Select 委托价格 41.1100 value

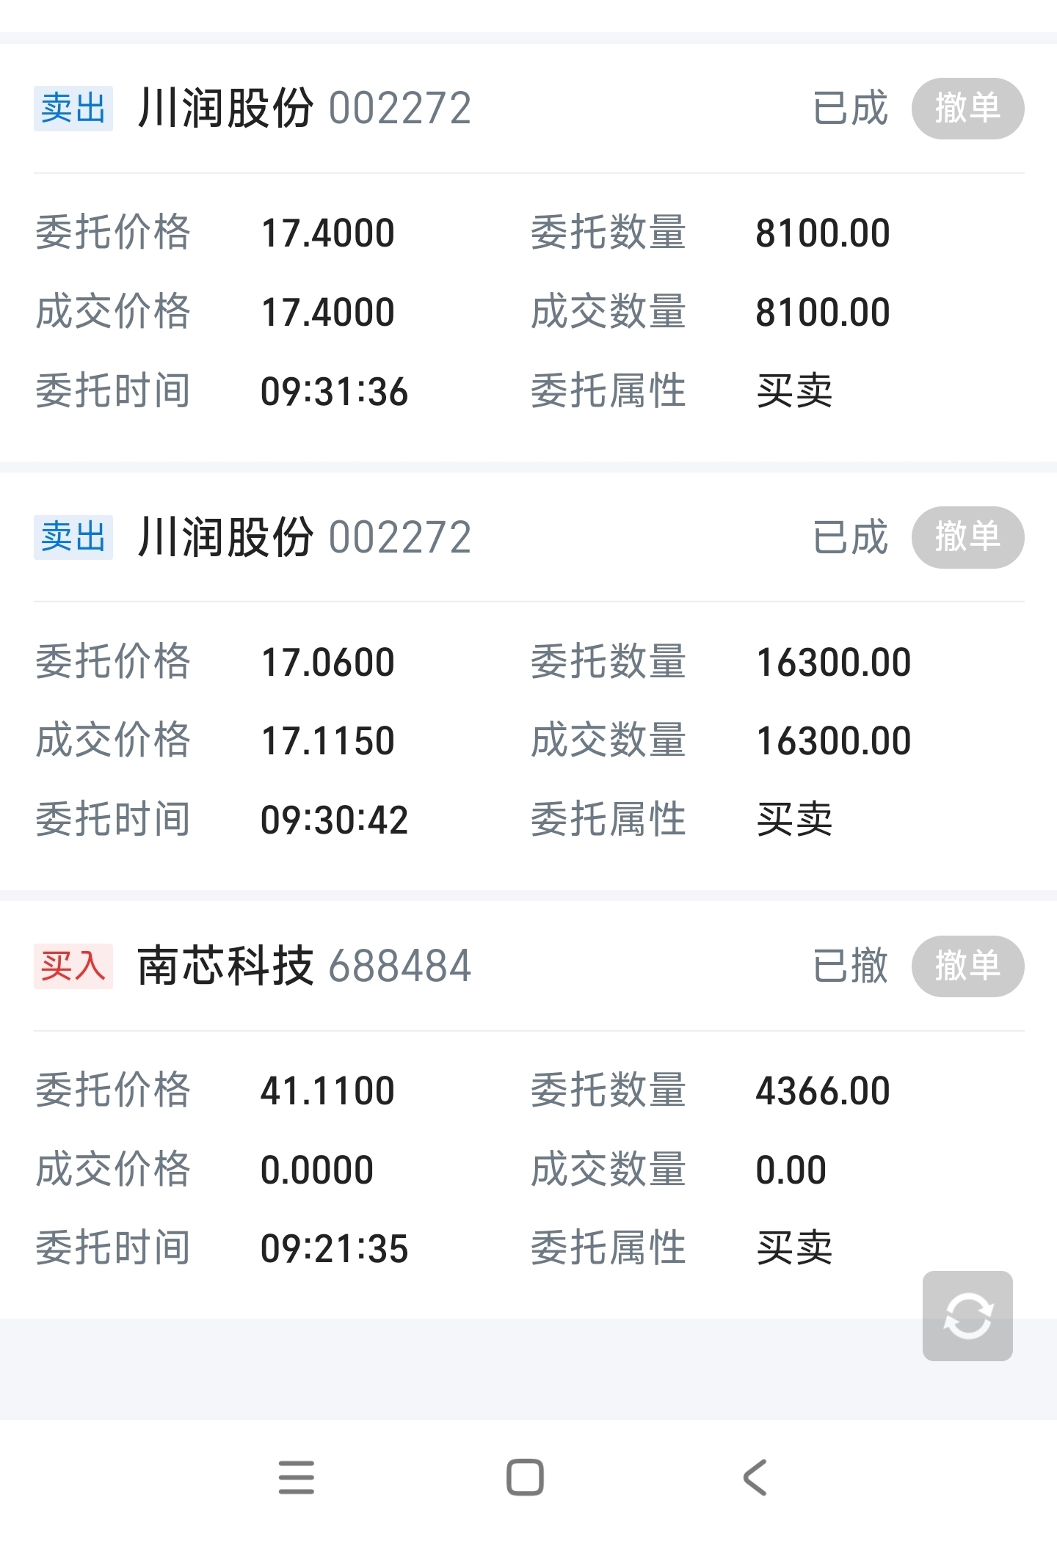tap(327, 1090)
